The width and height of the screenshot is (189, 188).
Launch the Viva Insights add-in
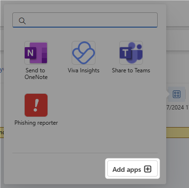click(84, 53)
